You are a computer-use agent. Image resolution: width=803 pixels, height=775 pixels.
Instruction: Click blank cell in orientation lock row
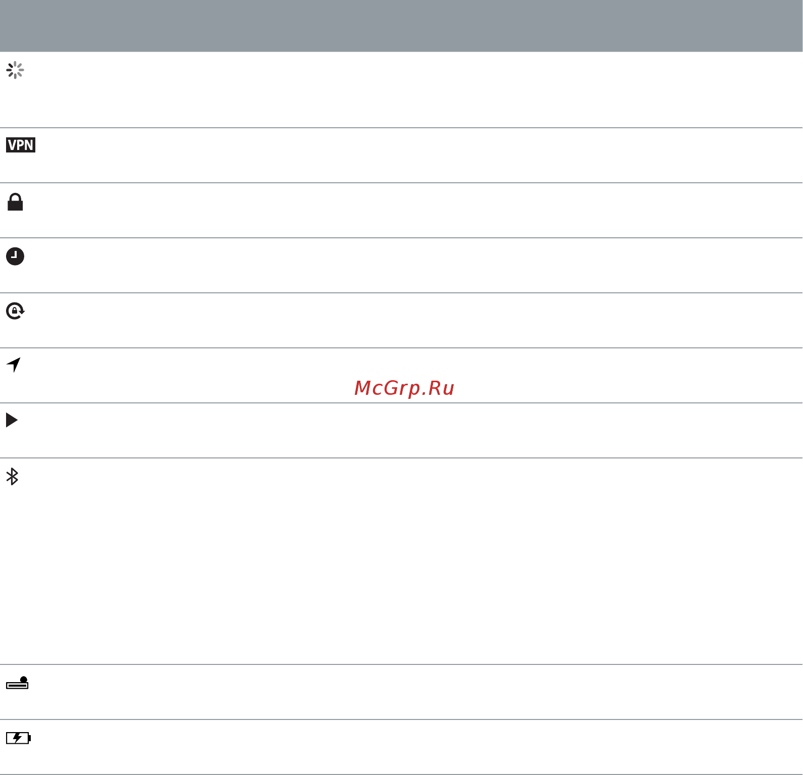point(419,321)
